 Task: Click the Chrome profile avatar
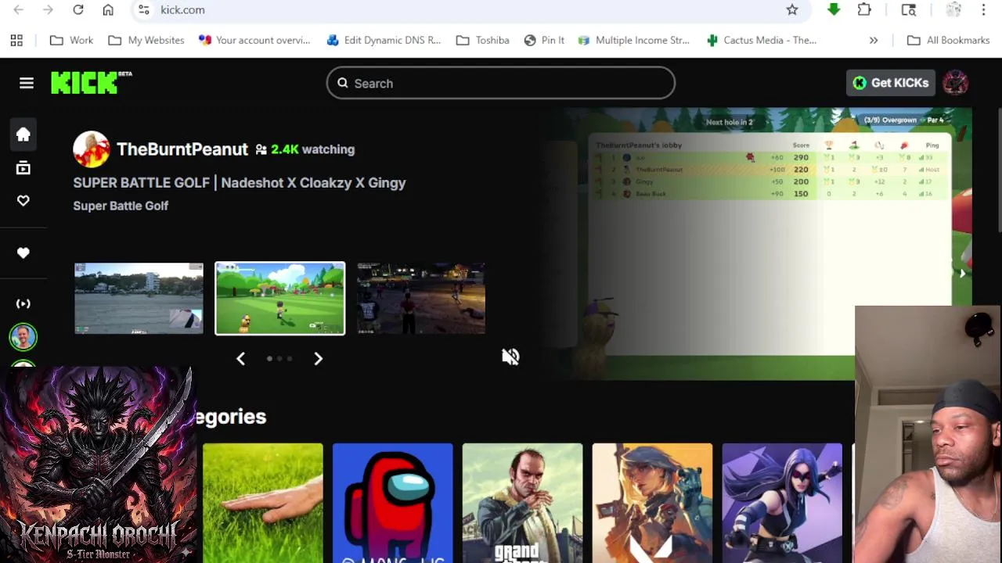(953, 9)
